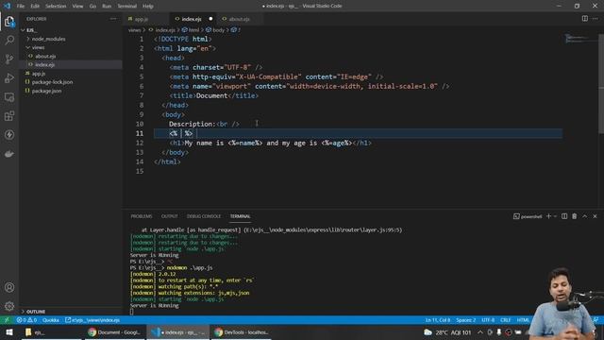Click VS Code logo icon in title bar
The width and height of the screenshot is (604, 340).
(7, 6)
